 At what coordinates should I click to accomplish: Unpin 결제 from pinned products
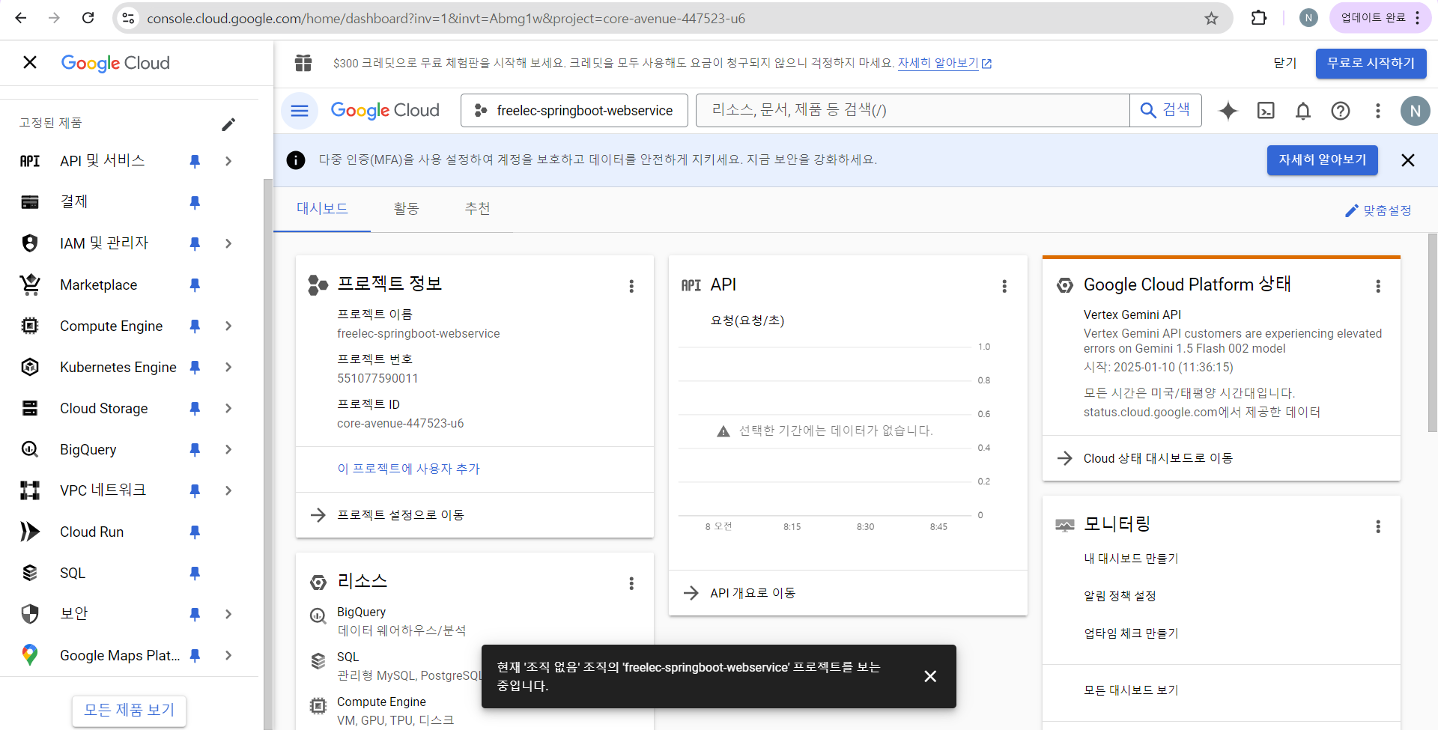coord(195,202)
